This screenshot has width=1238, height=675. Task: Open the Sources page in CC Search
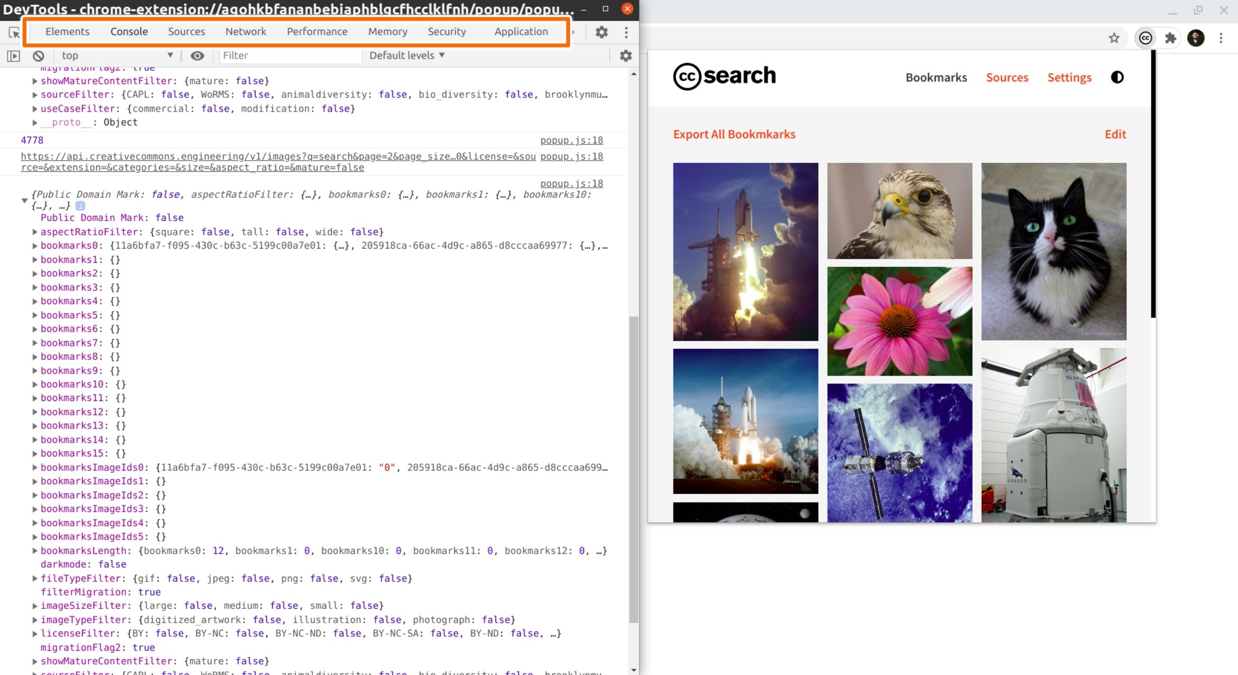tap(1007, 77)
